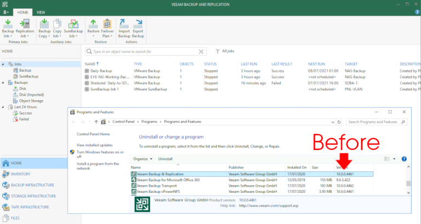Collapse the Last 24 Hours tree node
The image size is (421, 224).
[3, 107]
